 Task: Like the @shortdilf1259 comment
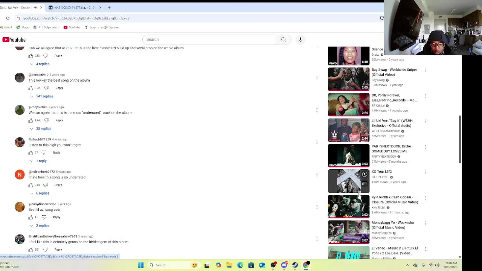31,153
